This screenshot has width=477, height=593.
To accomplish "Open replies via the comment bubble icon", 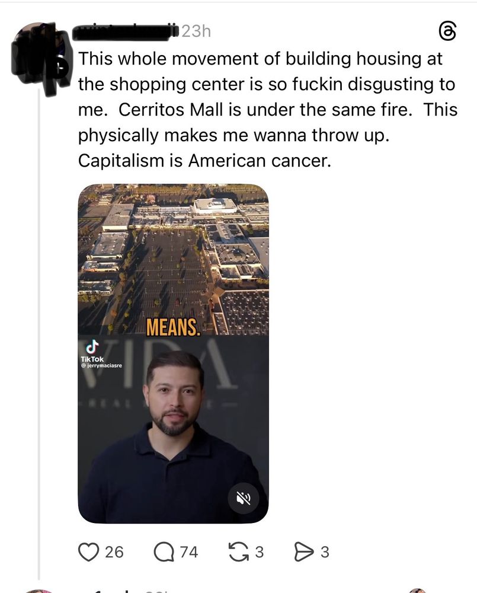I will click(163, 551).
